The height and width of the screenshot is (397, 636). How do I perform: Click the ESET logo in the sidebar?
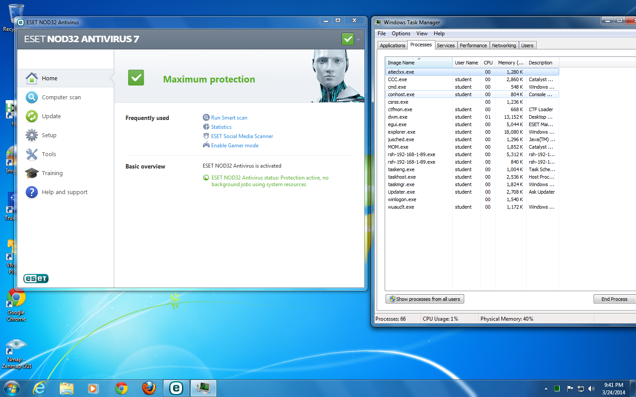pyautogui.click(x=36, y=278)
